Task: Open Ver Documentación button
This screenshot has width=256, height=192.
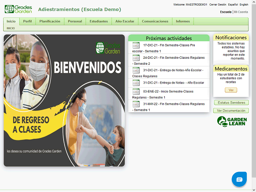Action: click(231, 111)
